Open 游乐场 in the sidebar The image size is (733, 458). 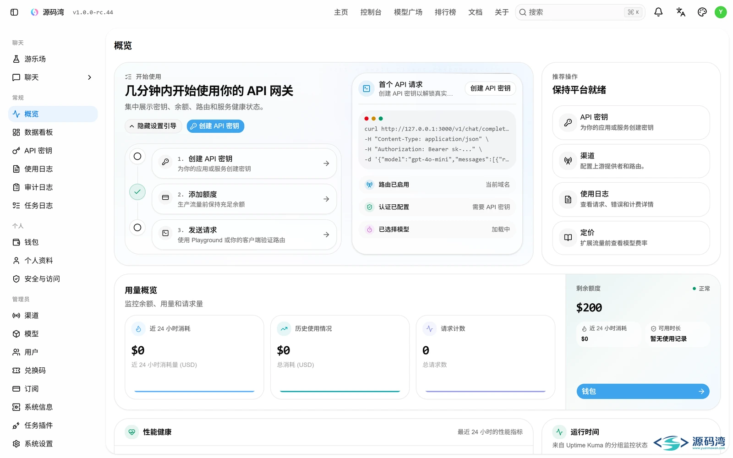(53, 59)
